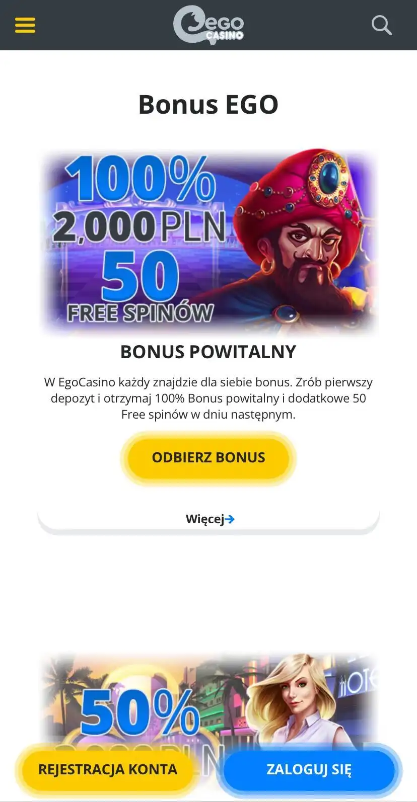
Task: Select the BONUS POWITALNY title
Action: click(208, 352)
